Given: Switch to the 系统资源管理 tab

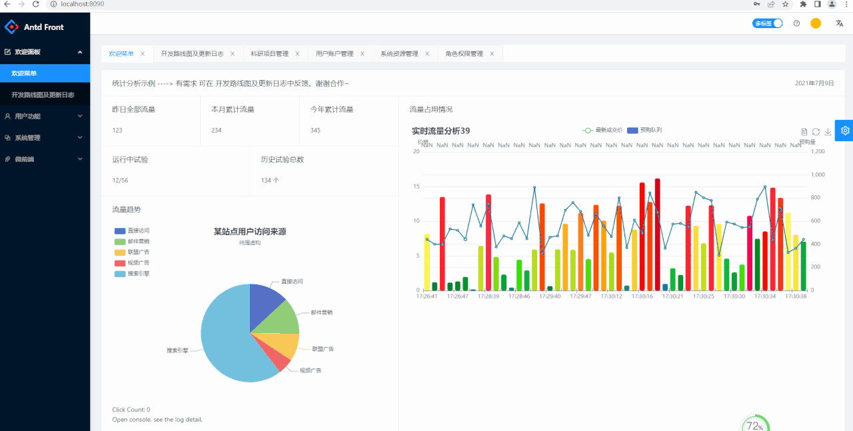Looking at the screenshot, I should click(x=399, y=54).
